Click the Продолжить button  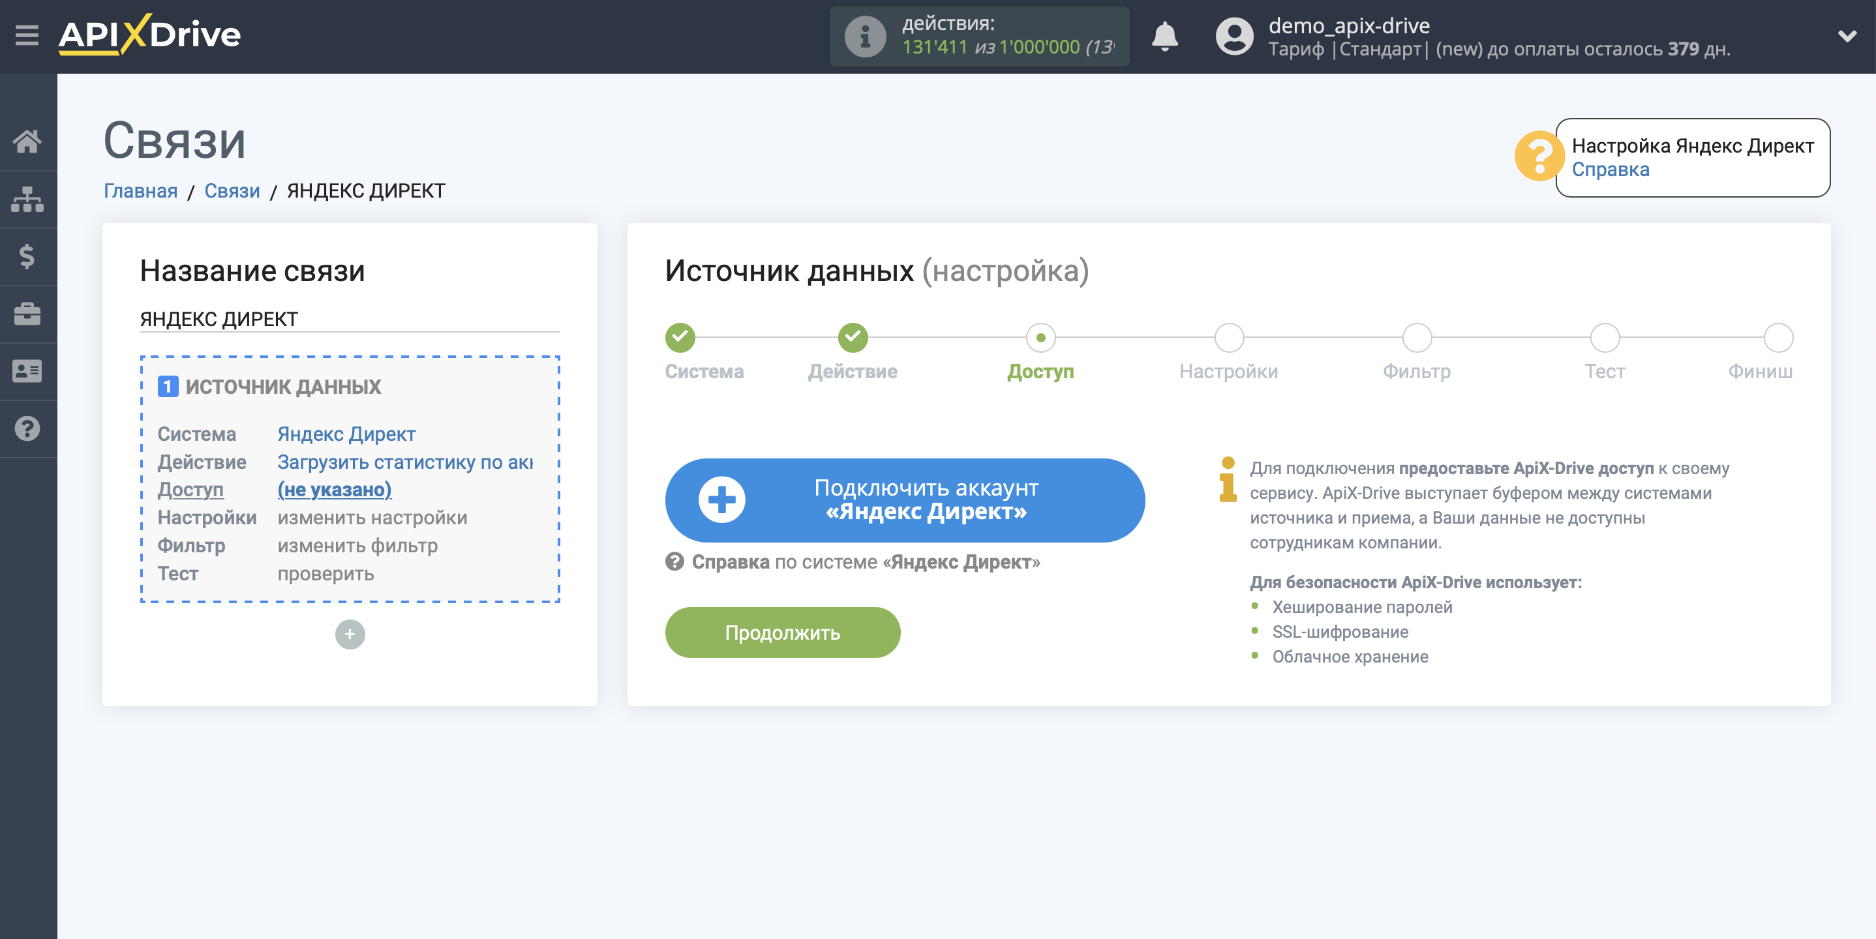[782, 633]
